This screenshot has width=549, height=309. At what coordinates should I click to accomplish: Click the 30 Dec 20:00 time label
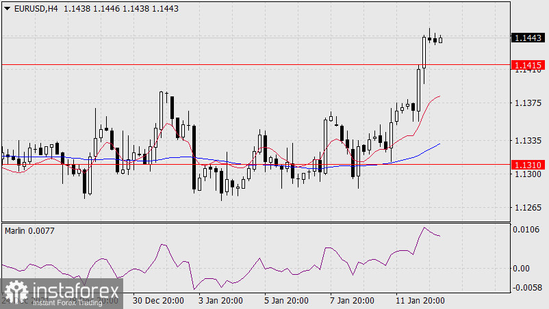click(158, 301)
